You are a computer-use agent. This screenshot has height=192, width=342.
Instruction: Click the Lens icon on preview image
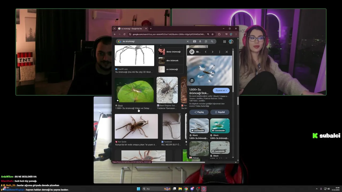point(192,81)
